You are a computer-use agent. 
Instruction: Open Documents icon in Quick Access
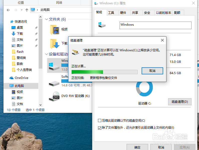point(14,40)
